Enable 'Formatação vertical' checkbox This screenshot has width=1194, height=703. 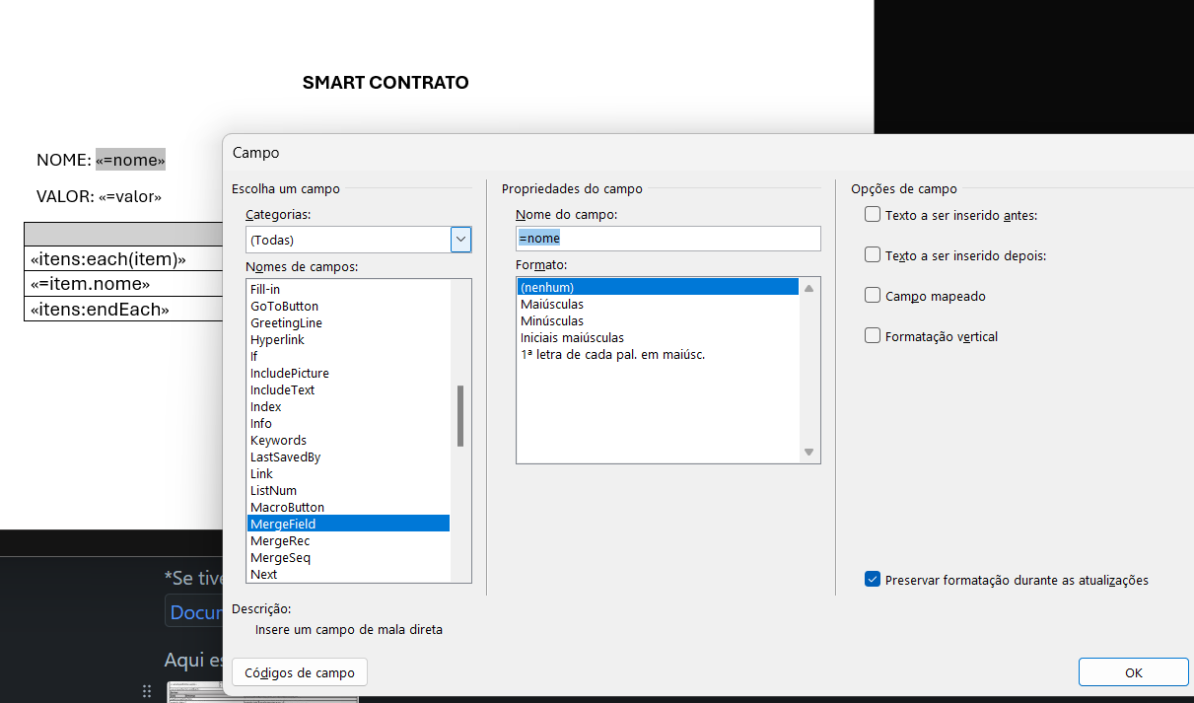click(873, 335)
